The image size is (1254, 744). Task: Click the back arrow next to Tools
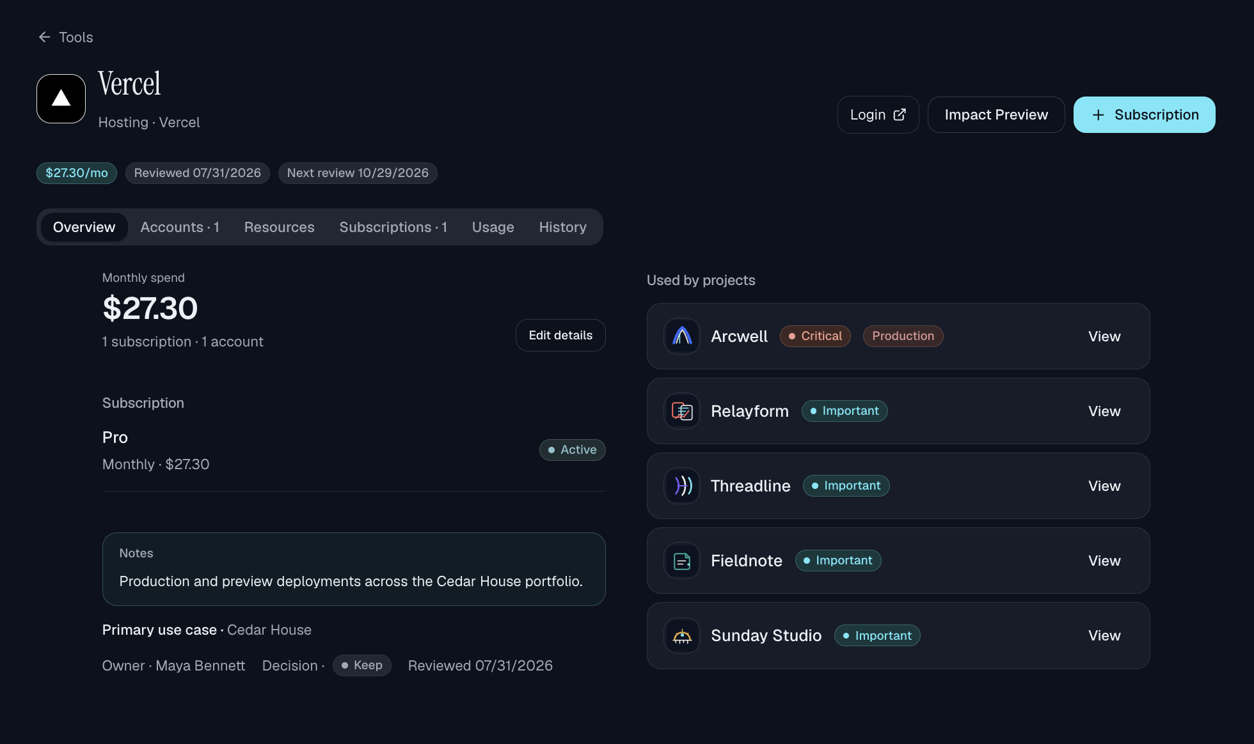pos(44,37)
